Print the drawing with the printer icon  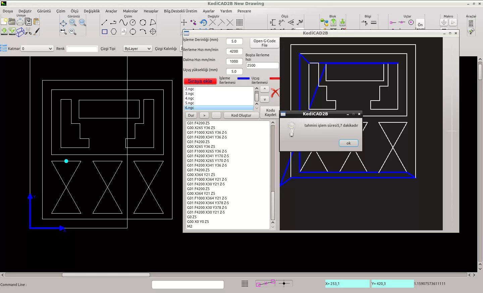[20, 22]
